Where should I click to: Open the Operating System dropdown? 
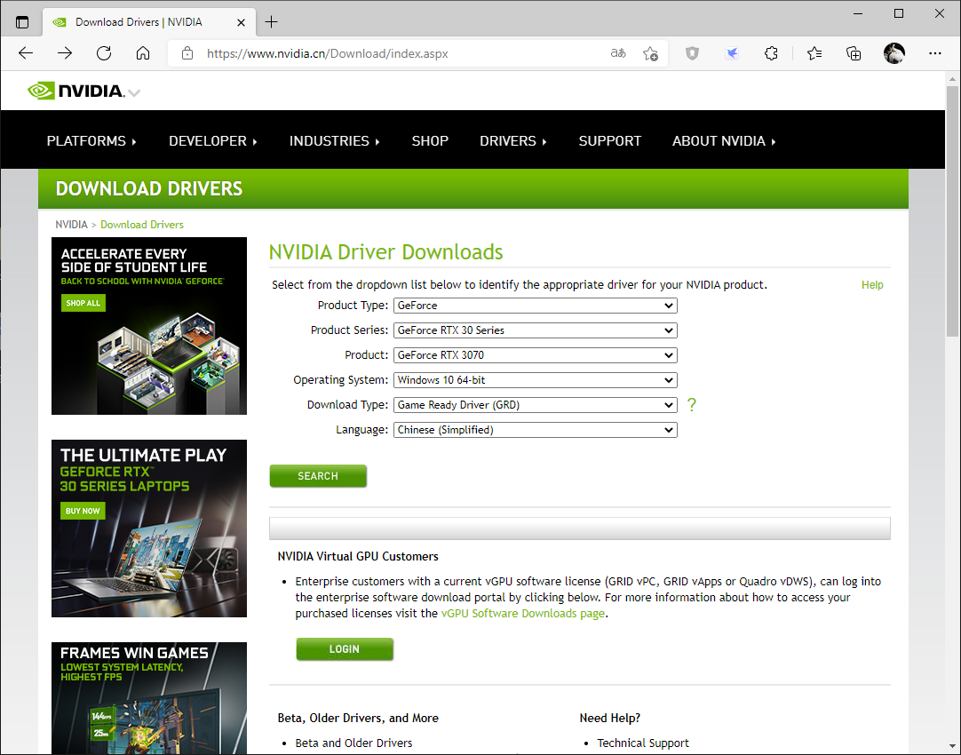[535, 380]
